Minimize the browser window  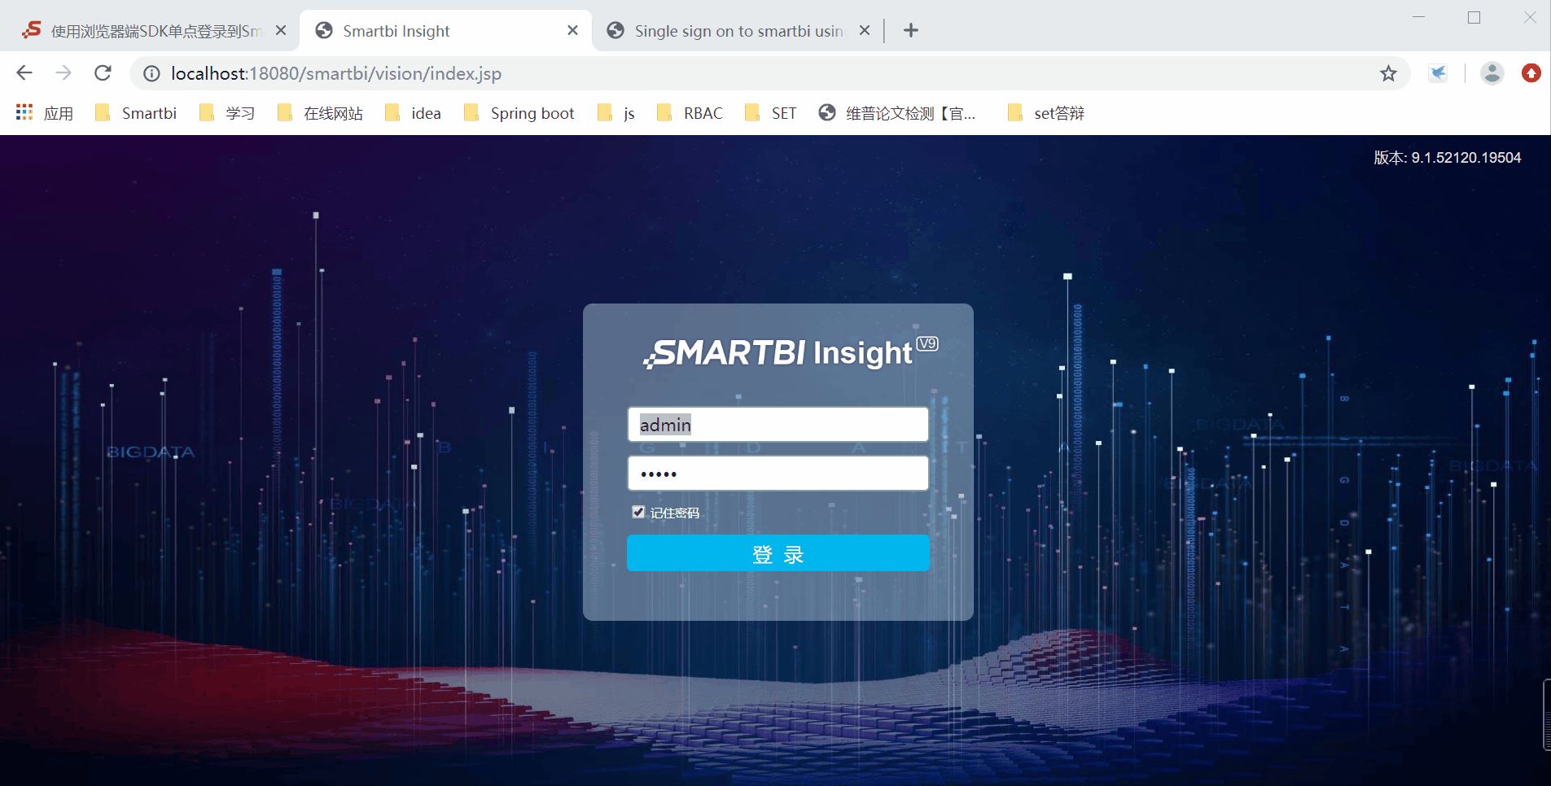[x=1418, y=18]
